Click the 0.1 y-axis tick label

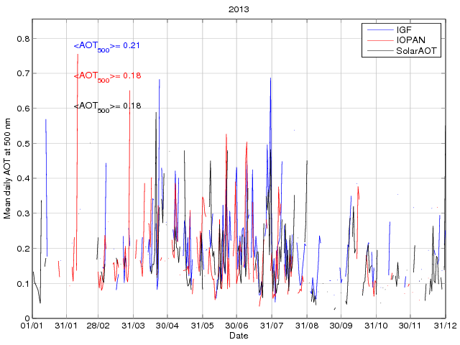pos(23,284)
